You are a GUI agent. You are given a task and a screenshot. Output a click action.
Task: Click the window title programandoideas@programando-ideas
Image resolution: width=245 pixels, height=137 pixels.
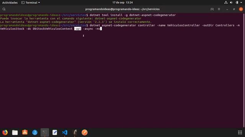(122, 9)
